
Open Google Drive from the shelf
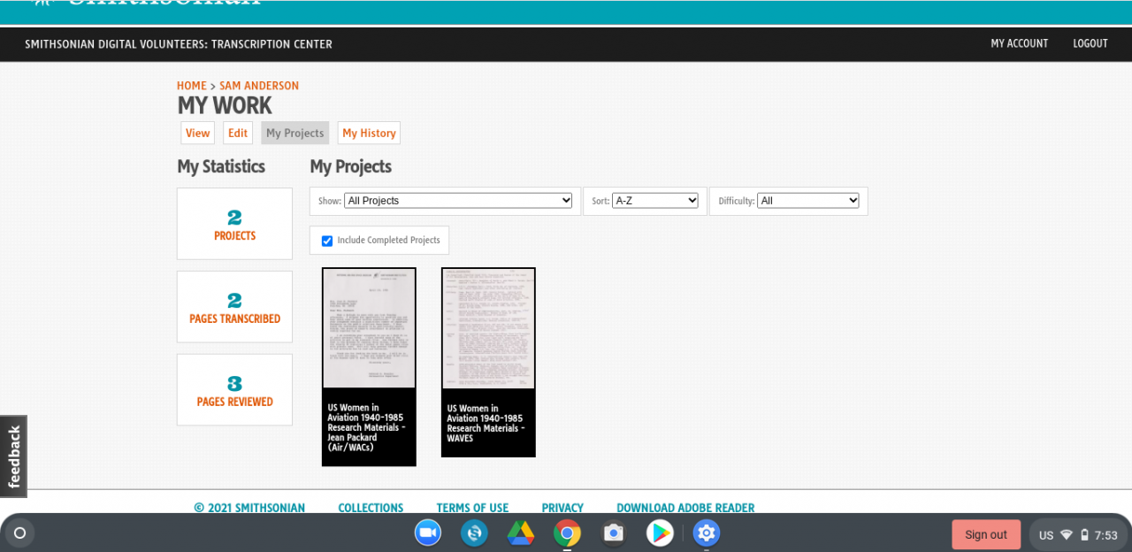[x=521, y=533]
